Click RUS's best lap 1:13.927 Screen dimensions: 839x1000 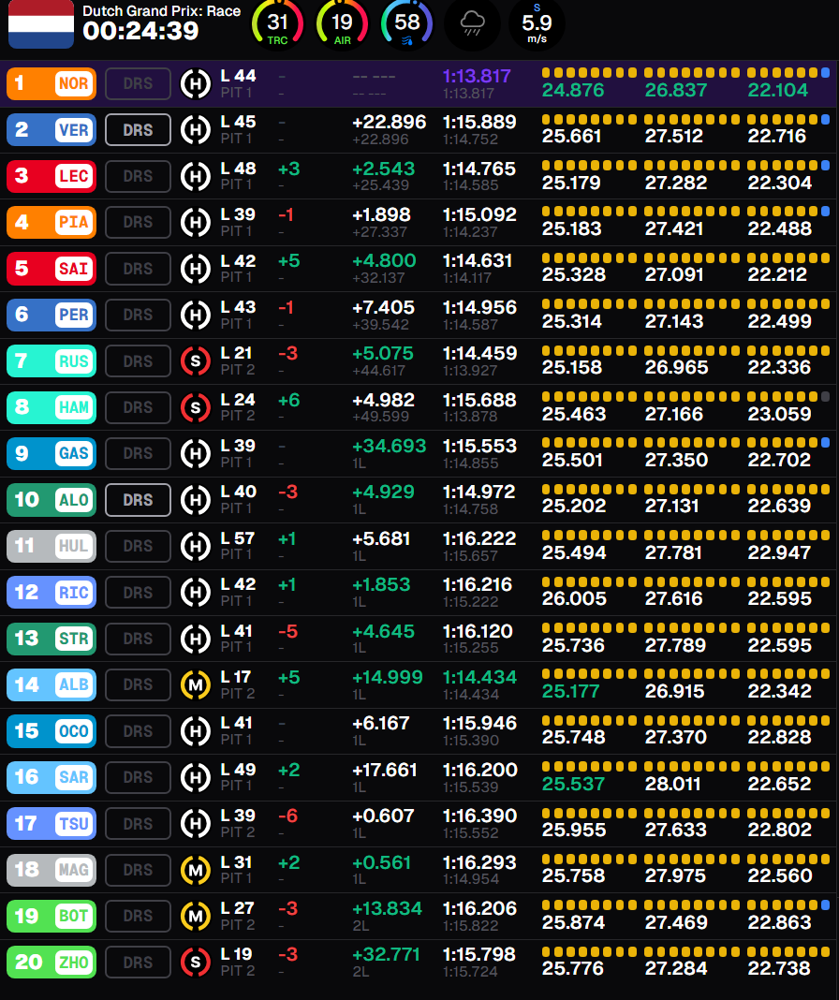(x=470, y=371)
